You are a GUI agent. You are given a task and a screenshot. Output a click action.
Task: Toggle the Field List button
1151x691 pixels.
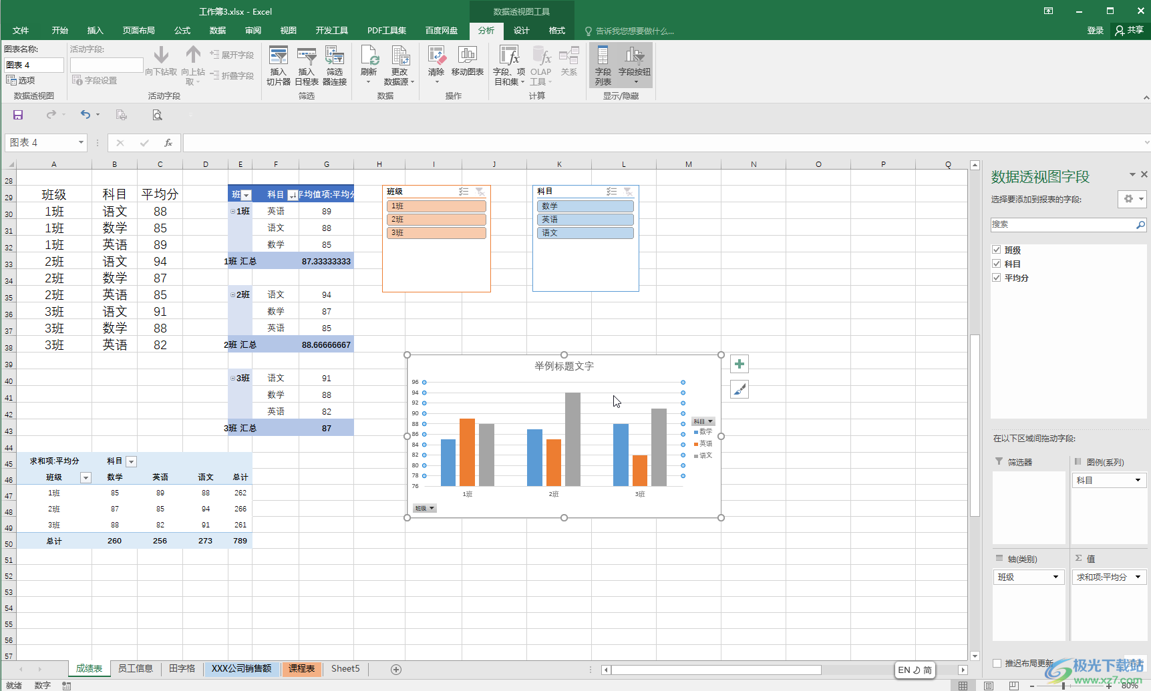click(x=603, y=65)
